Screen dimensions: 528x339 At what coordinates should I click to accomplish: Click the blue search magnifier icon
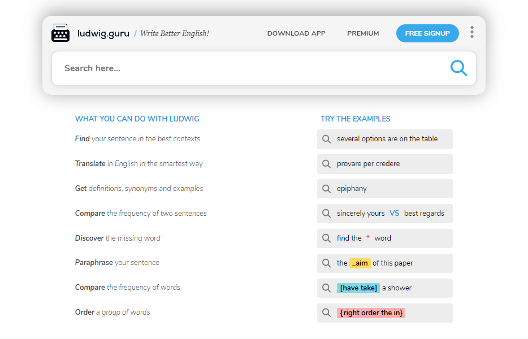tap(458, 68)
